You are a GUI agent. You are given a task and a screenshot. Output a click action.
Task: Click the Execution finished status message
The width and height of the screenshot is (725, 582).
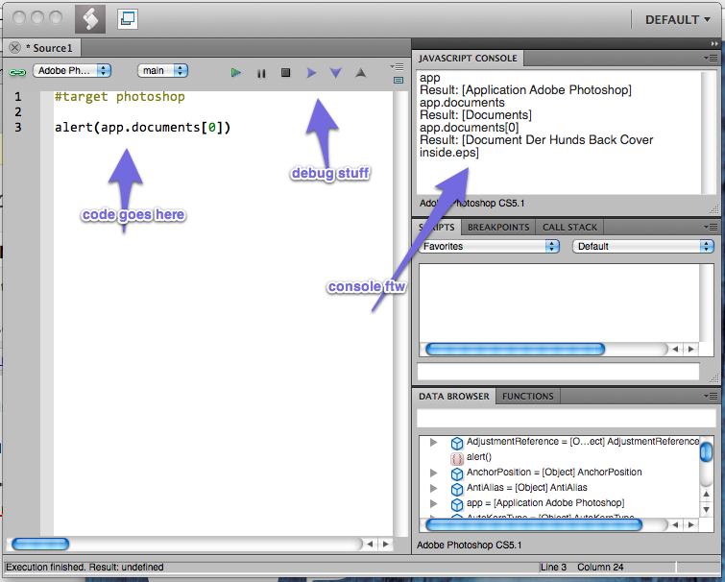point(85,567)
